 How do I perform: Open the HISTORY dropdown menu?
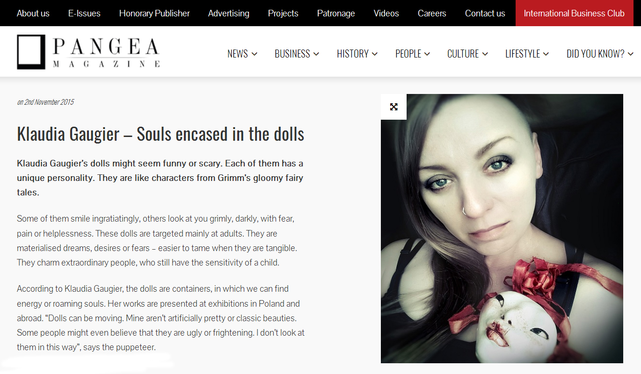coord(357,54)
